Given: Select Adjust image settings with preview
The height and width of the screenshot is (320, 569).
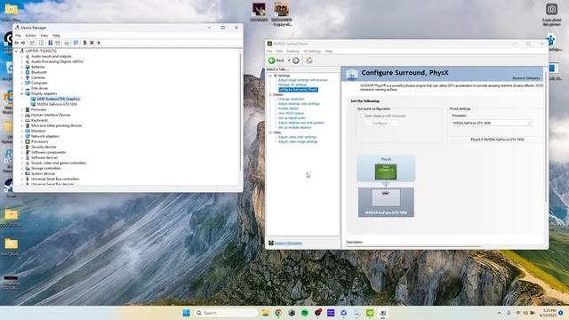Looking at the screenshot, I should pos(303,80).
